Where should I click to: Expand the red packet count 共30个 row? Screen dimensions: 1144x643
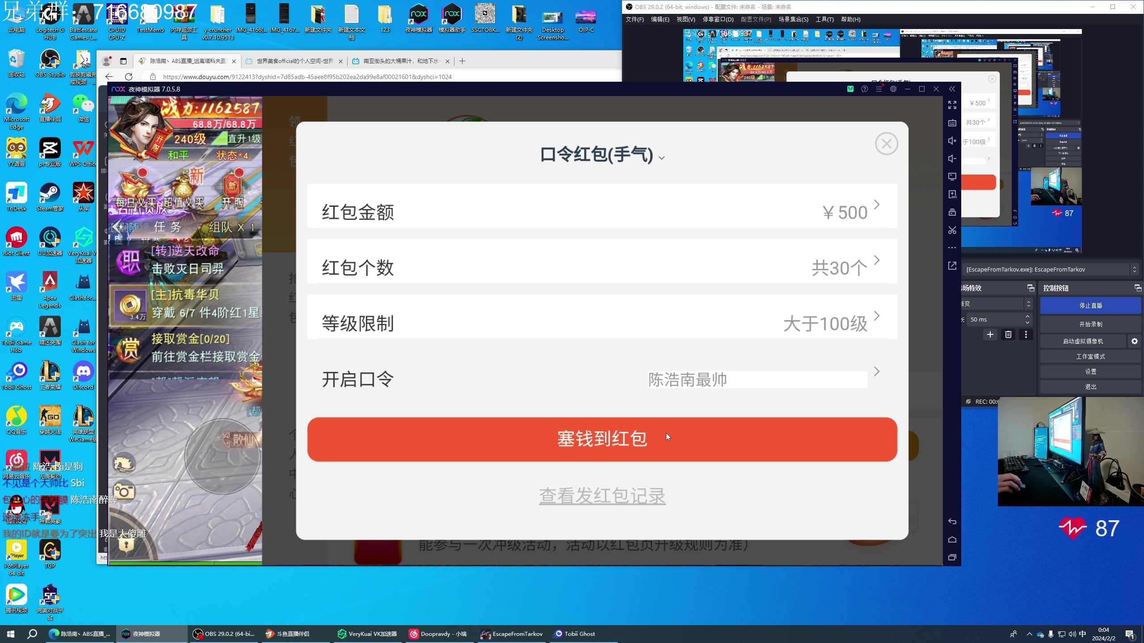(x=602, y=261)
